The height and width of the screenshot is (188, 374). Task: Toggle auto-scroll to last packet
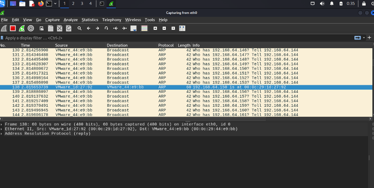133,28
